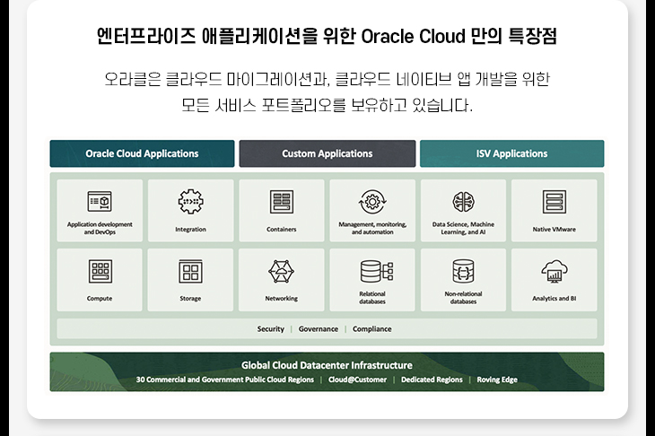This screenshot has width=655, height=436.
Task: Click the Containers label text
Action: (281, 230)
